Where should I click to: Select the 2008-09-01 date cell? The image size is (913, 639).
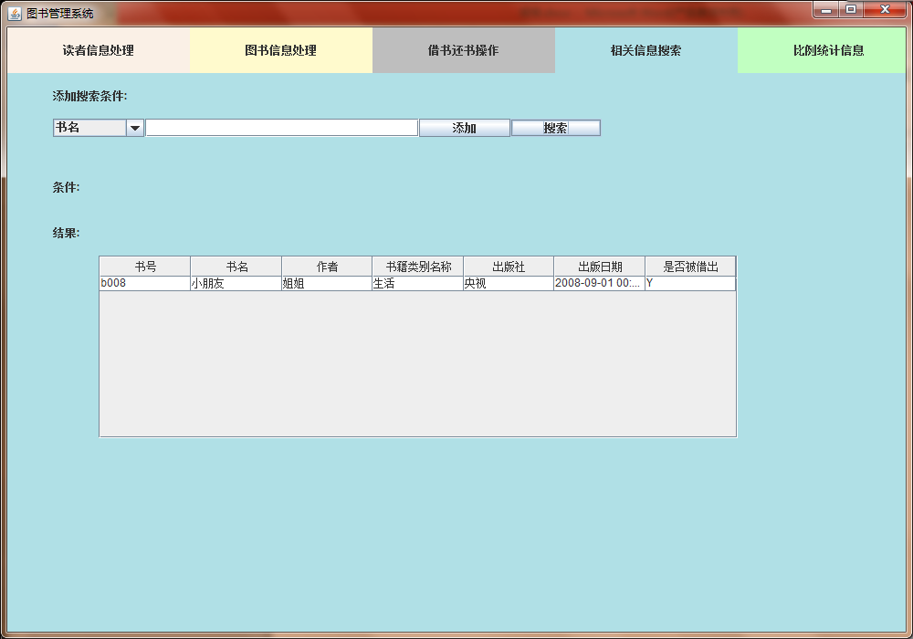[600, 283]
